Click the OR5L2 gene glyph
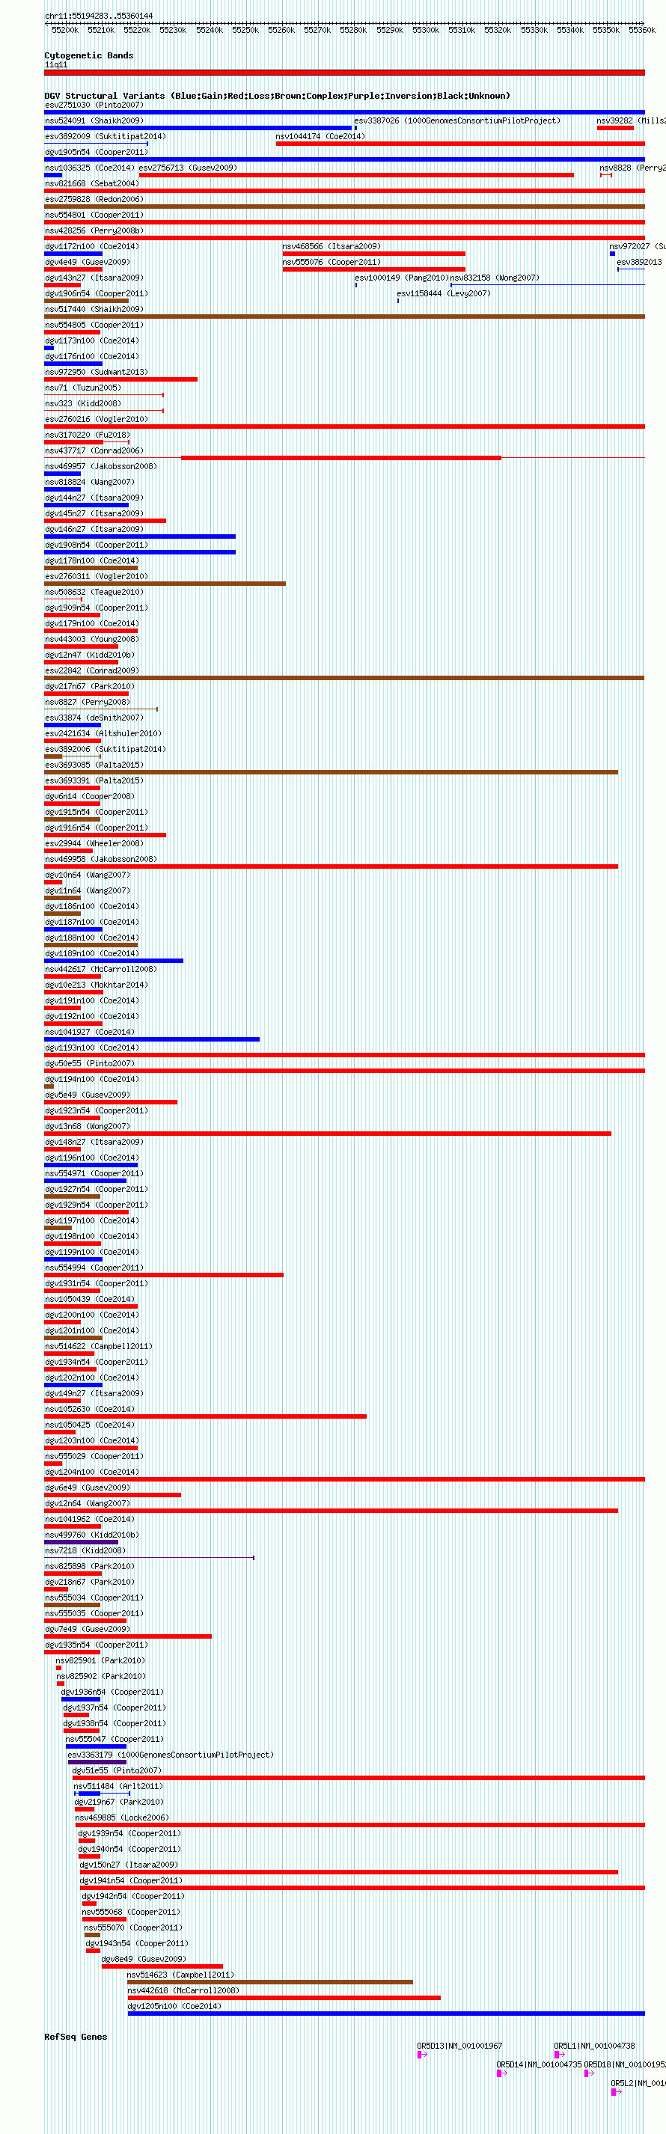Image resolution: width=666 pixels, height=2134 pixels. (x=617, y=2093)
